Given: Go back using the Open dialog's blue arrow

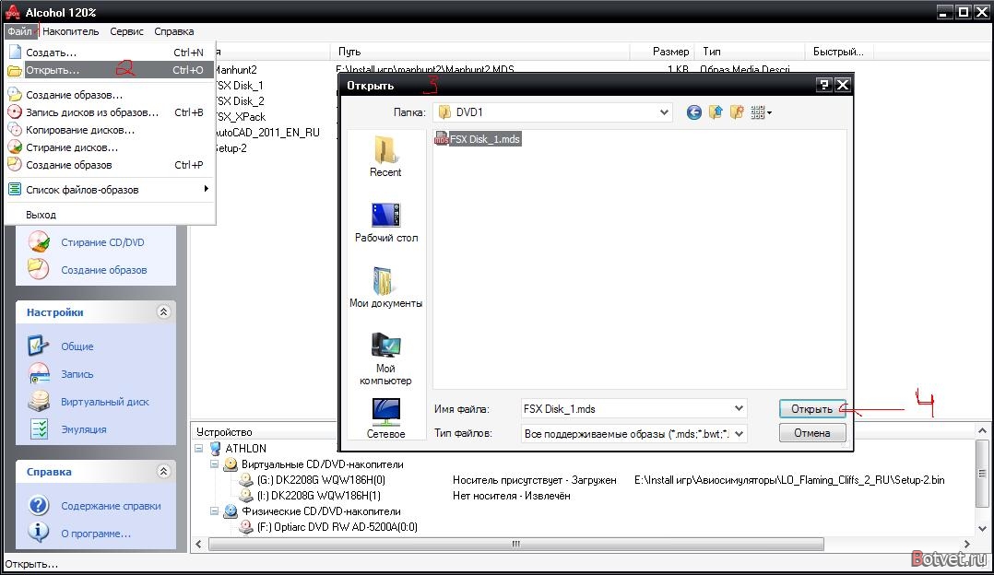Looking at the screenshot, I should pyautogui.click(x=694, y=112).
